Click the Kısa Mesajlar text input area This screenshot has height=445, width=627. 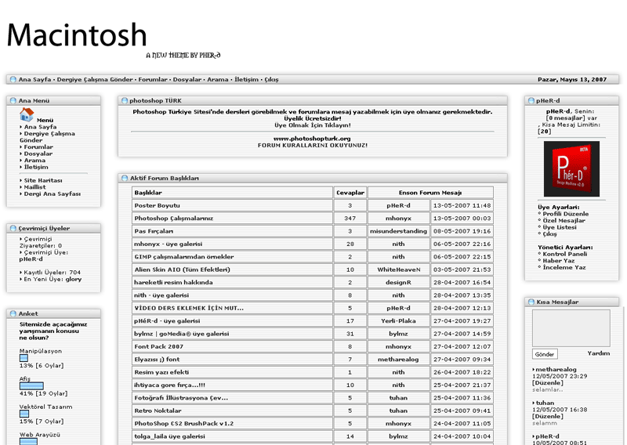tap(571, 327)
